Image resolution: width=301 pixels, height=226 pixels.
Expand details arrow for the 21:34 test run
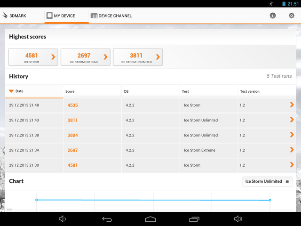coord(292,150)
